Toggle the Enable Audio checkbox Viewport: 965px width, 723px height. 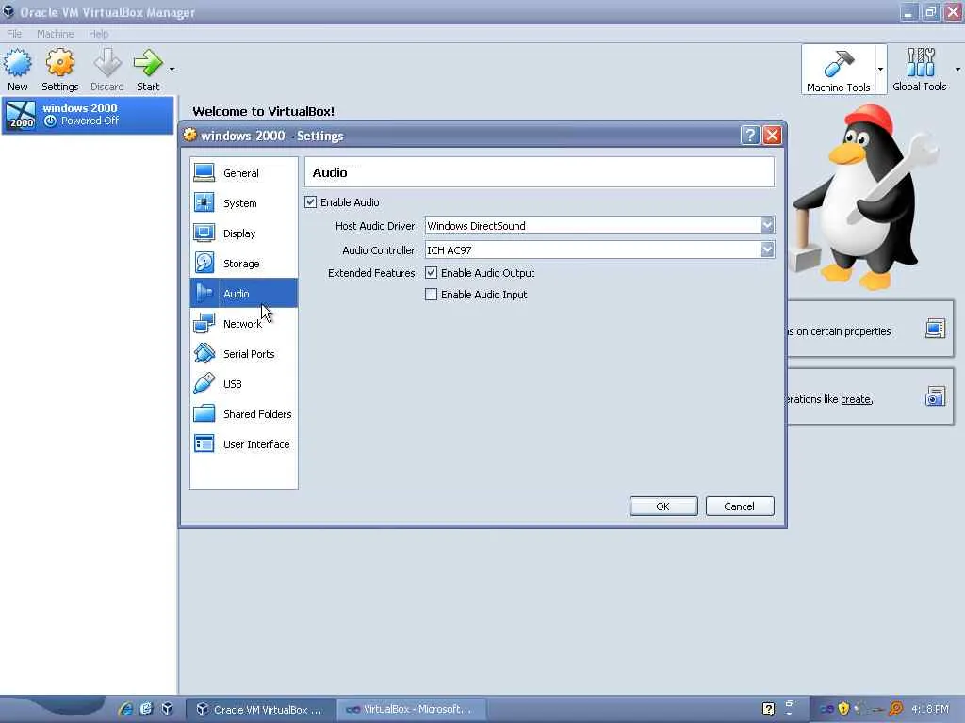(x=310, y=202)
